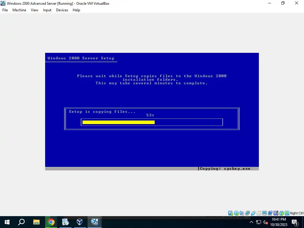Show hidden system tray icons
This screenshot has height=228, width=304.
[x=251, y=222]
